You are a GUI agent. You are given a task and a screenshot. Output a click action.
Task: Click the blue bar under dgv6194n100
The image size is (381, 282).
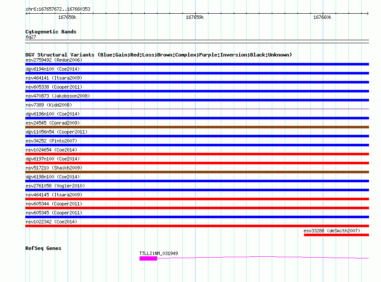click(197, 73)
